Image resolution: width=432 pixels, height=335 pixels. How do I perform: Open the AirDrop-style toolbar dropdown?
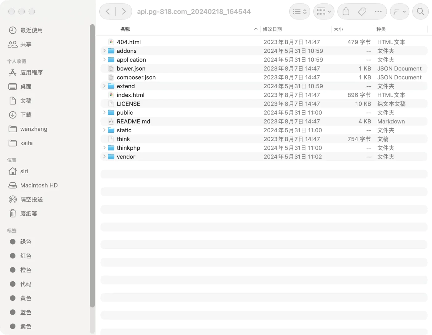tap(400, 11)
